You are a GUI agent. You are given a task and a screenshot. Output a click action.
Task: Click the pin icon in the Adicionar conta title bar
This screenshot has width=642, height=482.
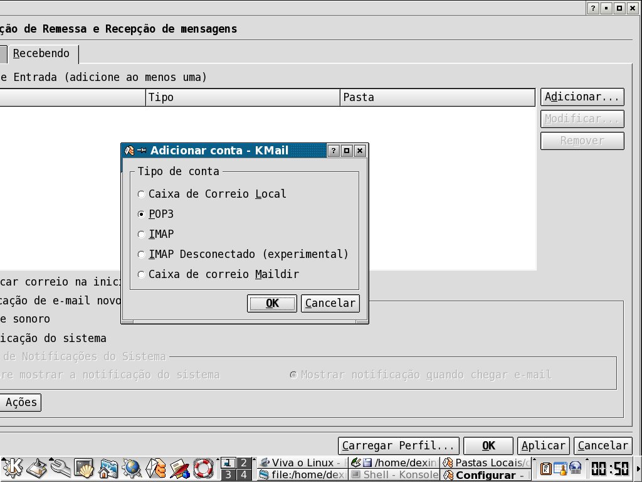tap(142, 151)
